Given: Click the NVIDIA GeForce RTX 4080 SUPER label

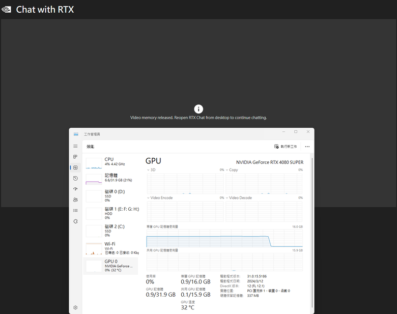Looking at the screenshot, I should click(270, 162).
